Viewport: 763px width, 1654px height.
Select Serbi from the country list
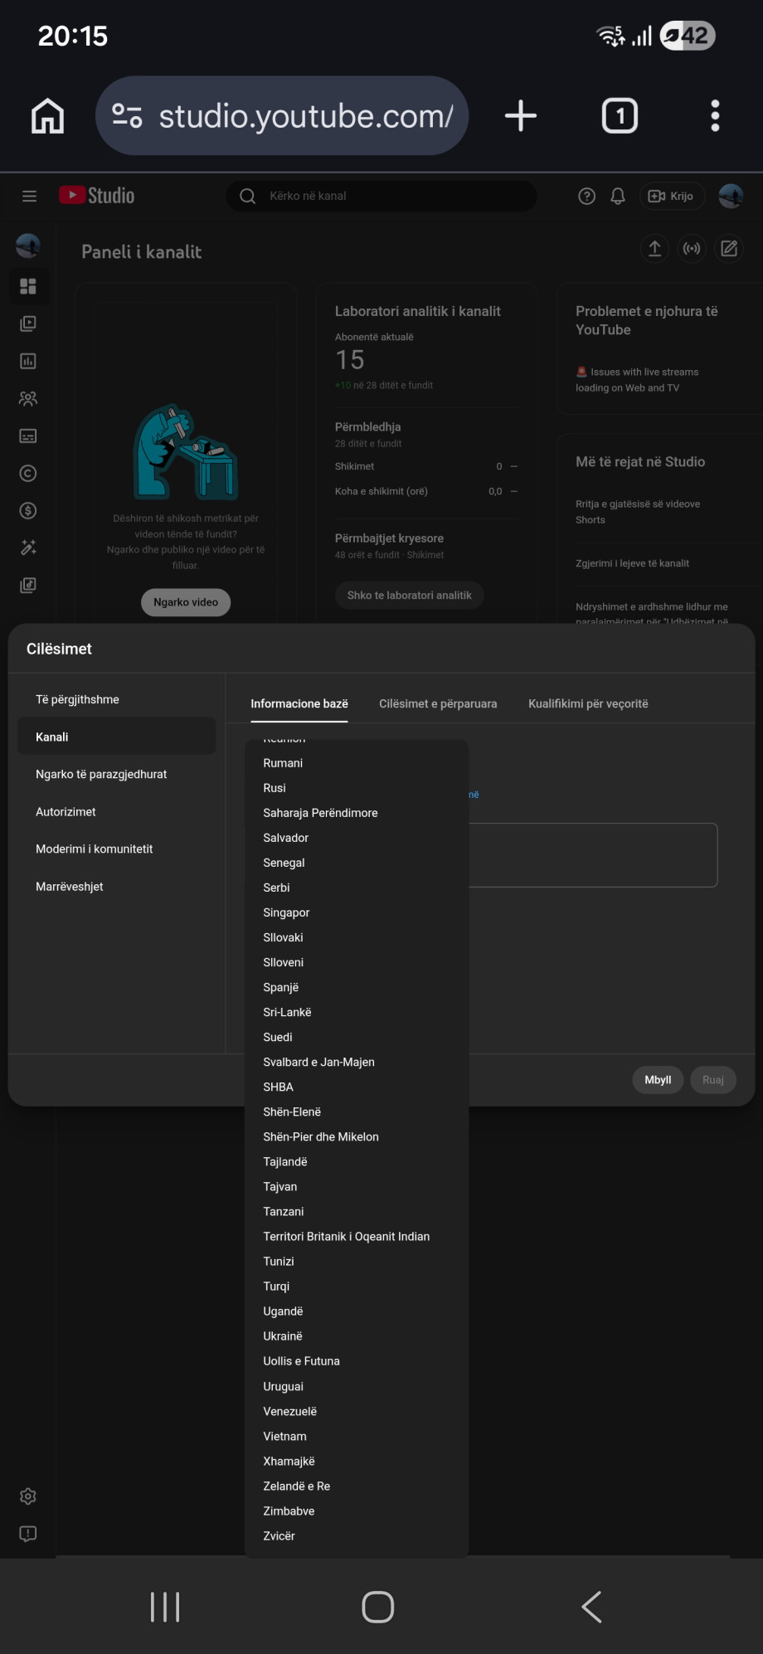[x=277, y=888]
